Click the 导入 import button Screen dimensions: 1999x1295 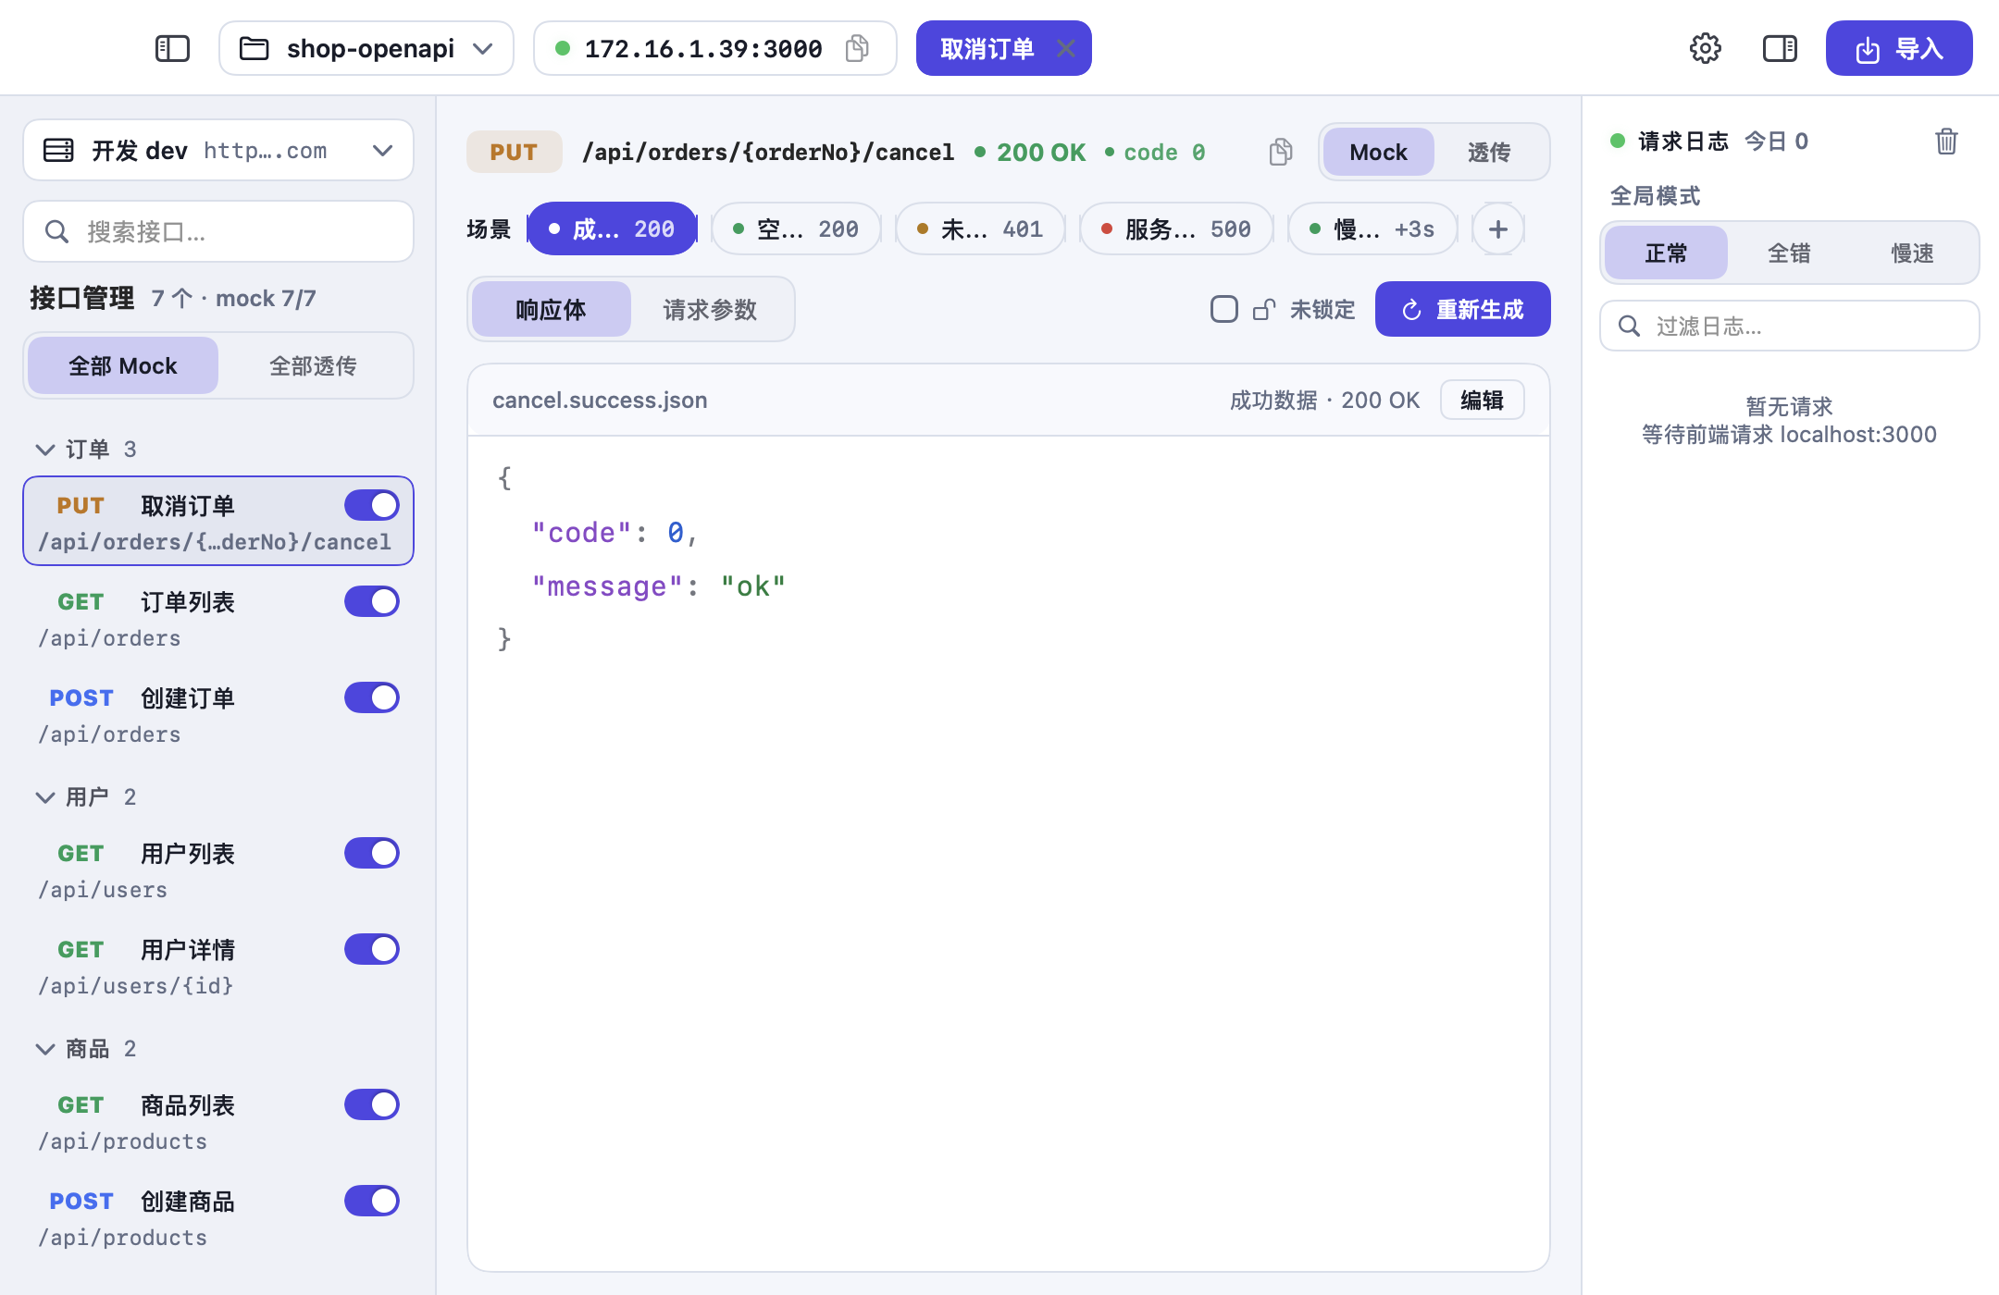(1898, 48)
